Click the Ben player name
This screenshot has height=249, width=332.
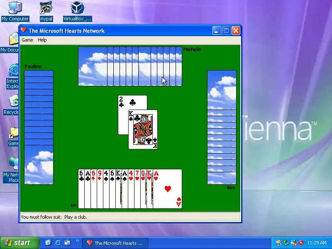tap(231, 188)
